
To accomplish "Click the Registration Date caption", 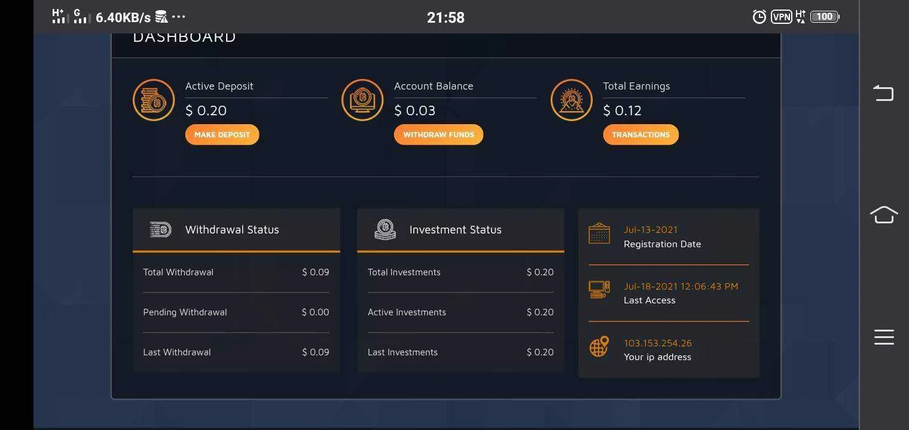I will coord(663,244).
